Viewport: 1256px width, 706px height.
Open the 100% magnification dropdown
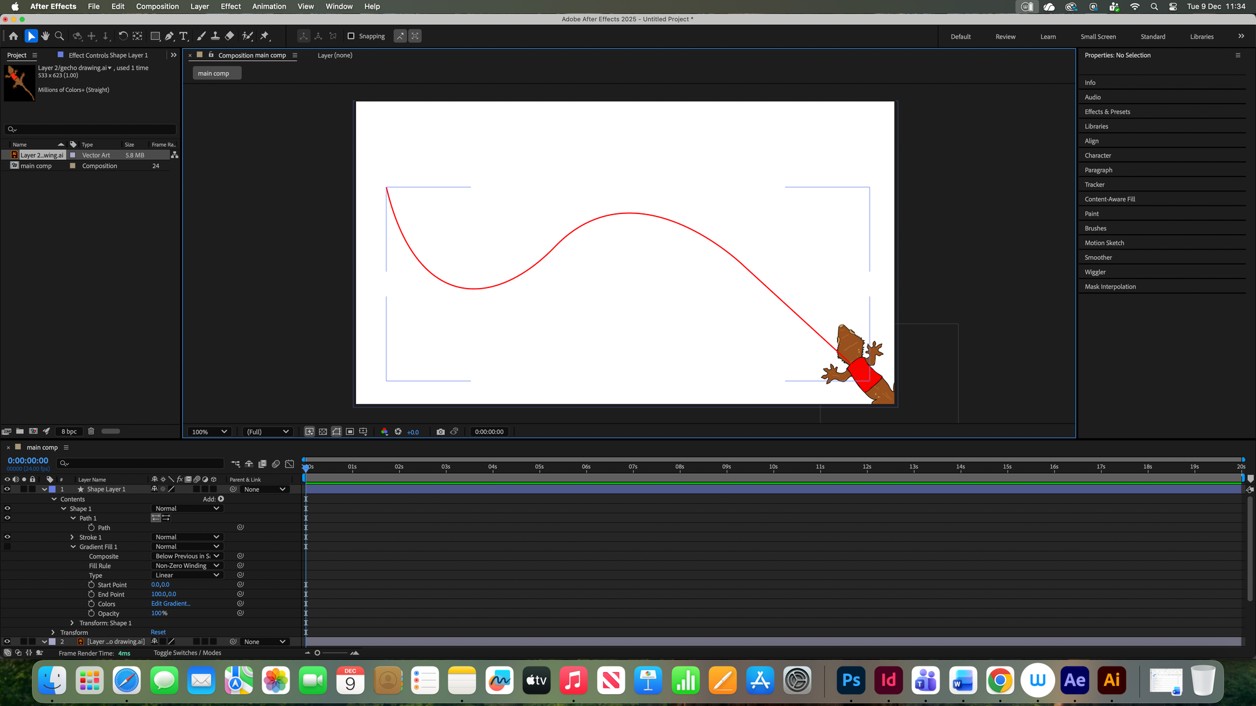coord(209,432)
